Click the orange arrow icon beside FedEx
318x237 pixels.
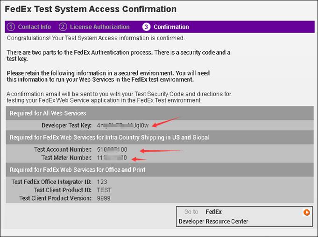[x=306, y=212]
